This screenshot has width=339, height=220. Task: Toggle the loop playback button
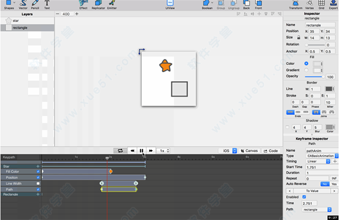[x=120, y=151]
